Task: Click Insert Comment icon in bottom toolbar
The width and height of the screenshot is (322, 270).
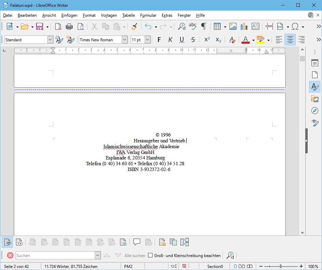Action: (137, 242)
